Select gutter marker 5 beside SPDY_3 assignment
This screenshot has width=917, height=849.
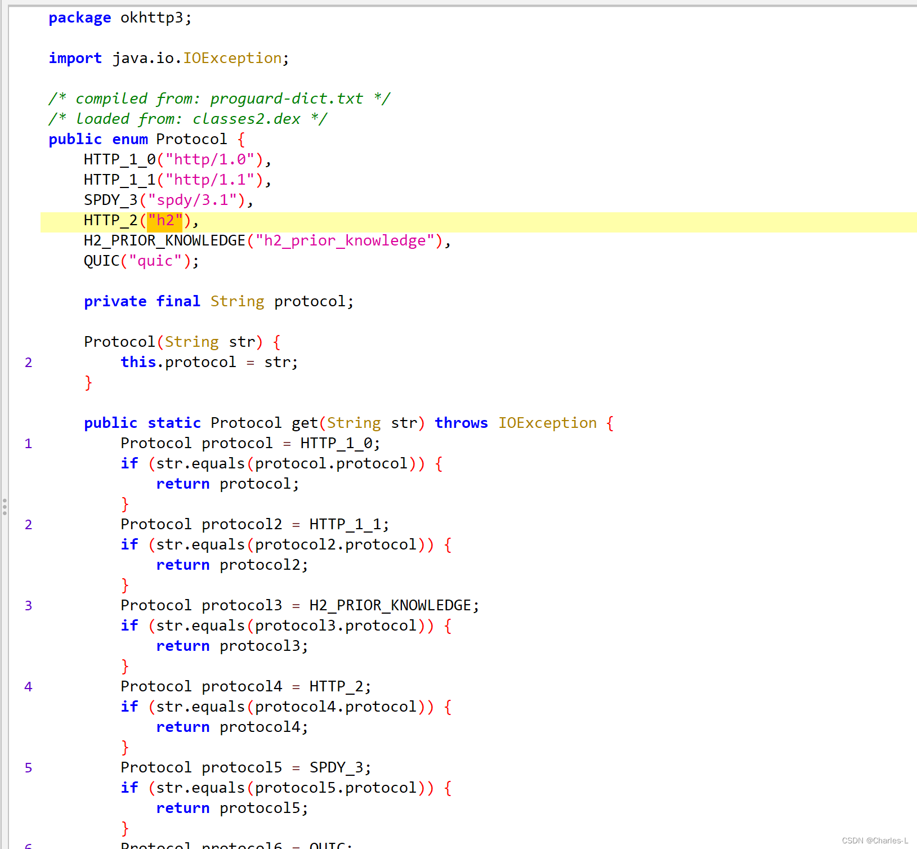[28, 768]
